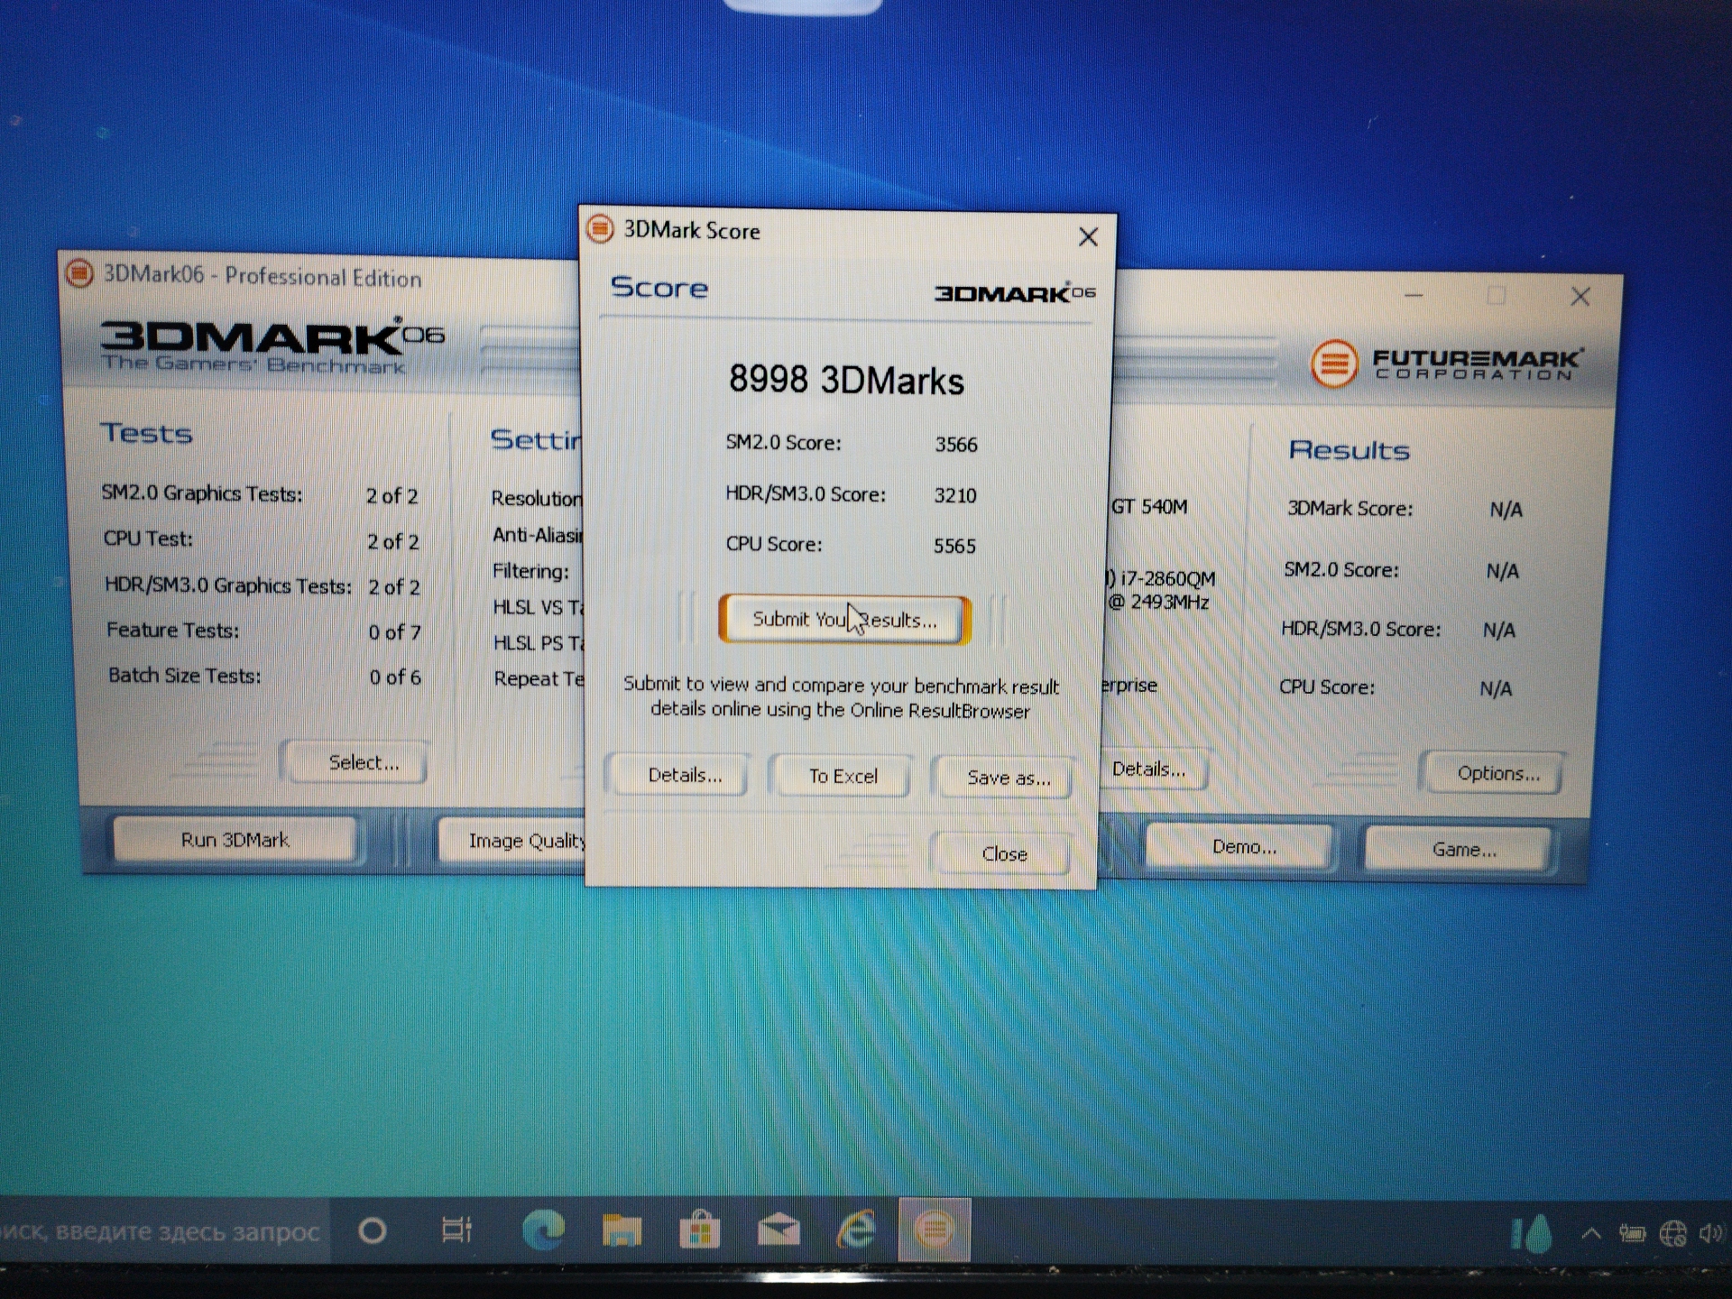The height and width of the screenshot is (1299, 1732).
Task: Close the 3DMark06 main window
Action: pos(1580,297)
